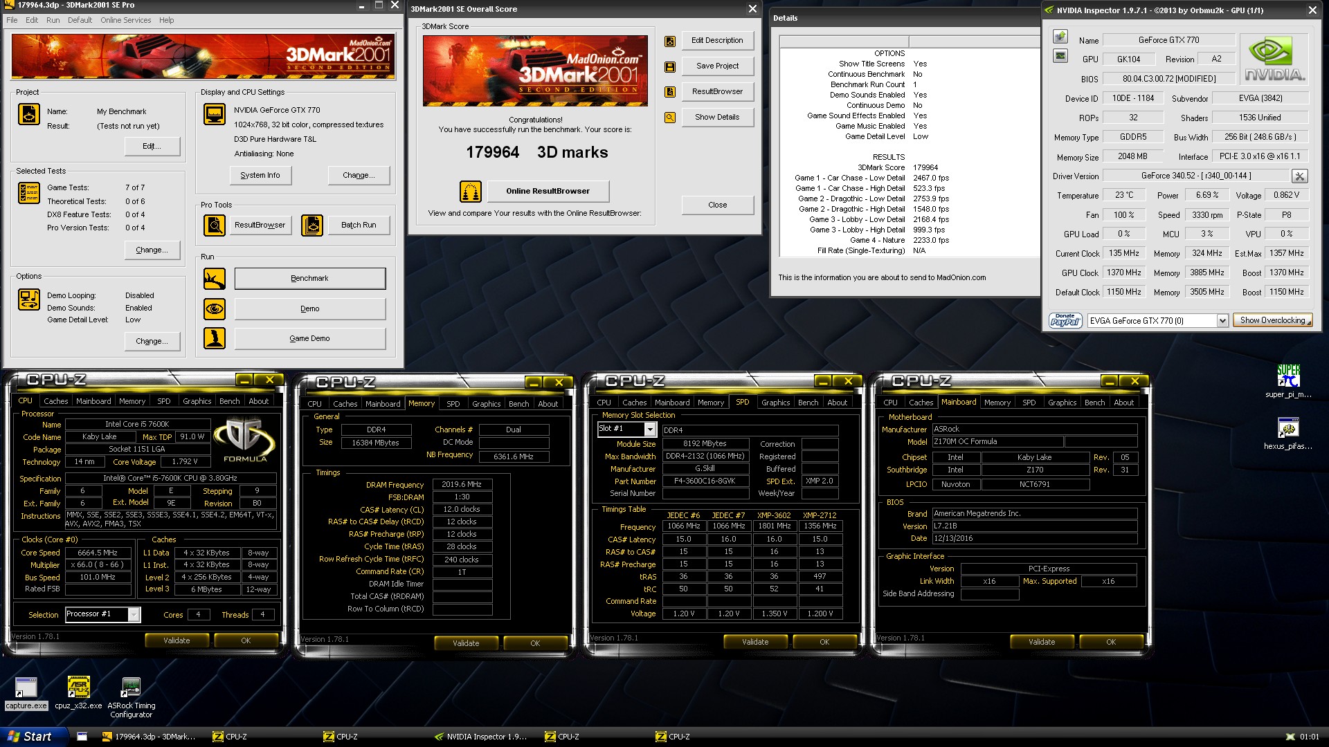Image resolution: width=1329 pixels, height=747 pixels.
Task: Click the Save Project floppy icon
Action: [670, 67]
